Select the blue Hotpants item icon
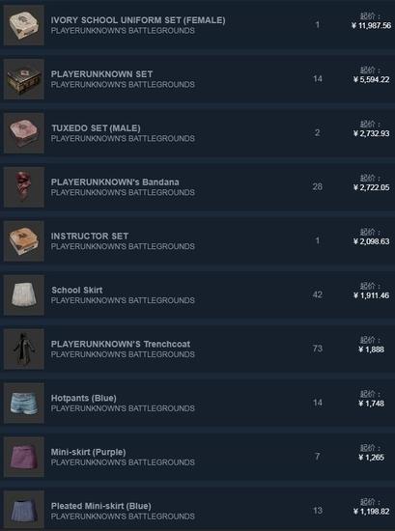395x531 pixels. 24,403
